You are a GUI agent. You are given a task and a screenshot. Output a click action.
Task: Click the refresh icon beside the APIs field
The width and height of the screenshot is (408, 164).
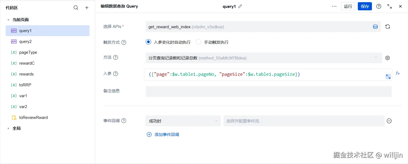388,27
